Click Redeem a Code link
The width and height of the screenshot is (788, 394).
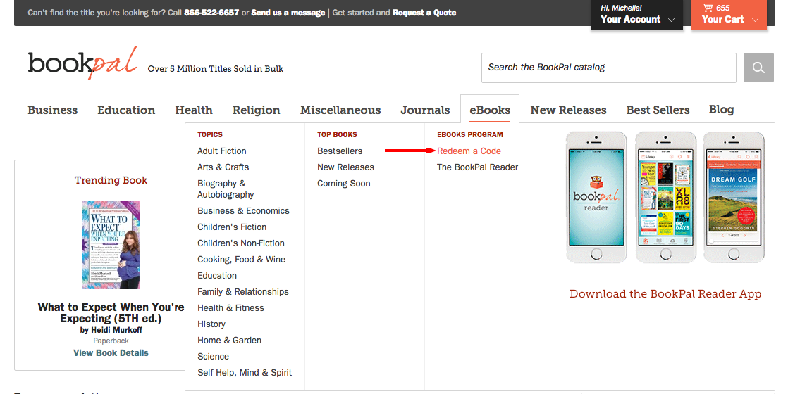(469, 151)
